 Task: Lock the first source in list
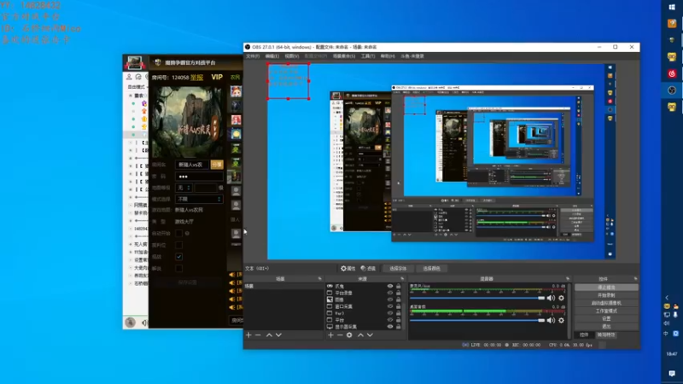398,287
